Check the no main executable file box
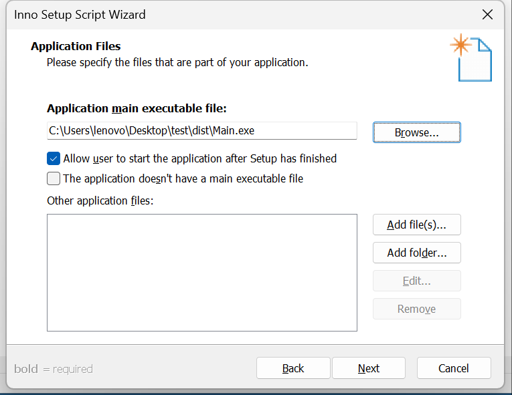 click(x=54, y=178)
